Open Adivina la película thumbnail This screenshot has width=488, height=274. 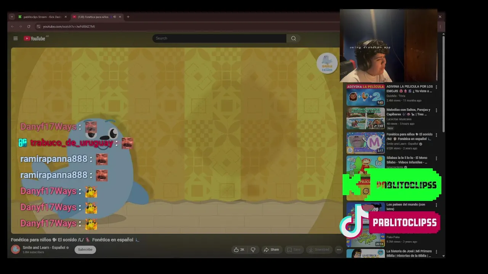point(366,95)
